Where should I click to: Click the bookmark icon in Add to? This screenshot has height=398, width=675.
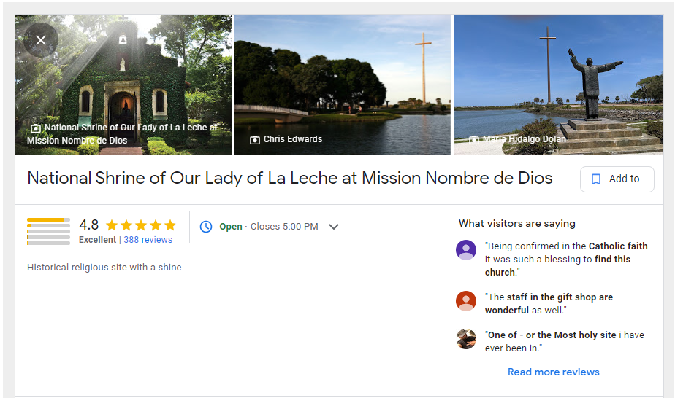coord(596,179)
